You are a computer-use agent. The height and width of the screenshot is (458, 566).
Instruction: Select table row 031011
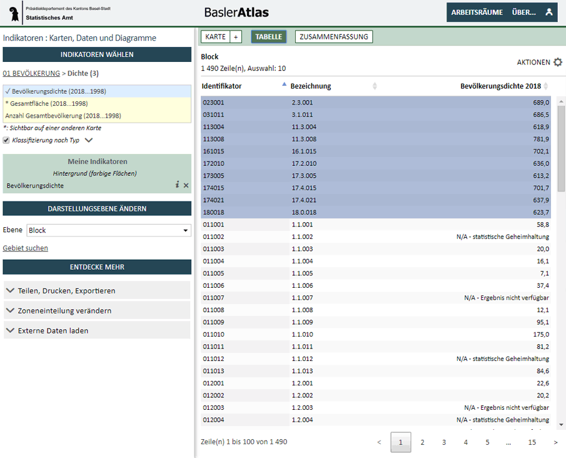pos(376,114)
